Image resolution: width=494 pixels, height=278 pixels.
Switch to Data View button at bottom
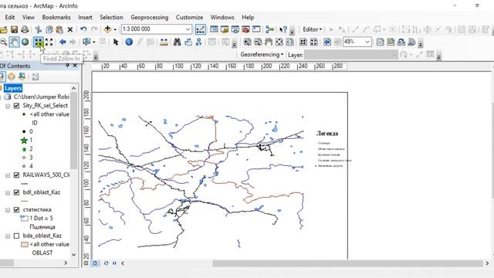(86, 263)
